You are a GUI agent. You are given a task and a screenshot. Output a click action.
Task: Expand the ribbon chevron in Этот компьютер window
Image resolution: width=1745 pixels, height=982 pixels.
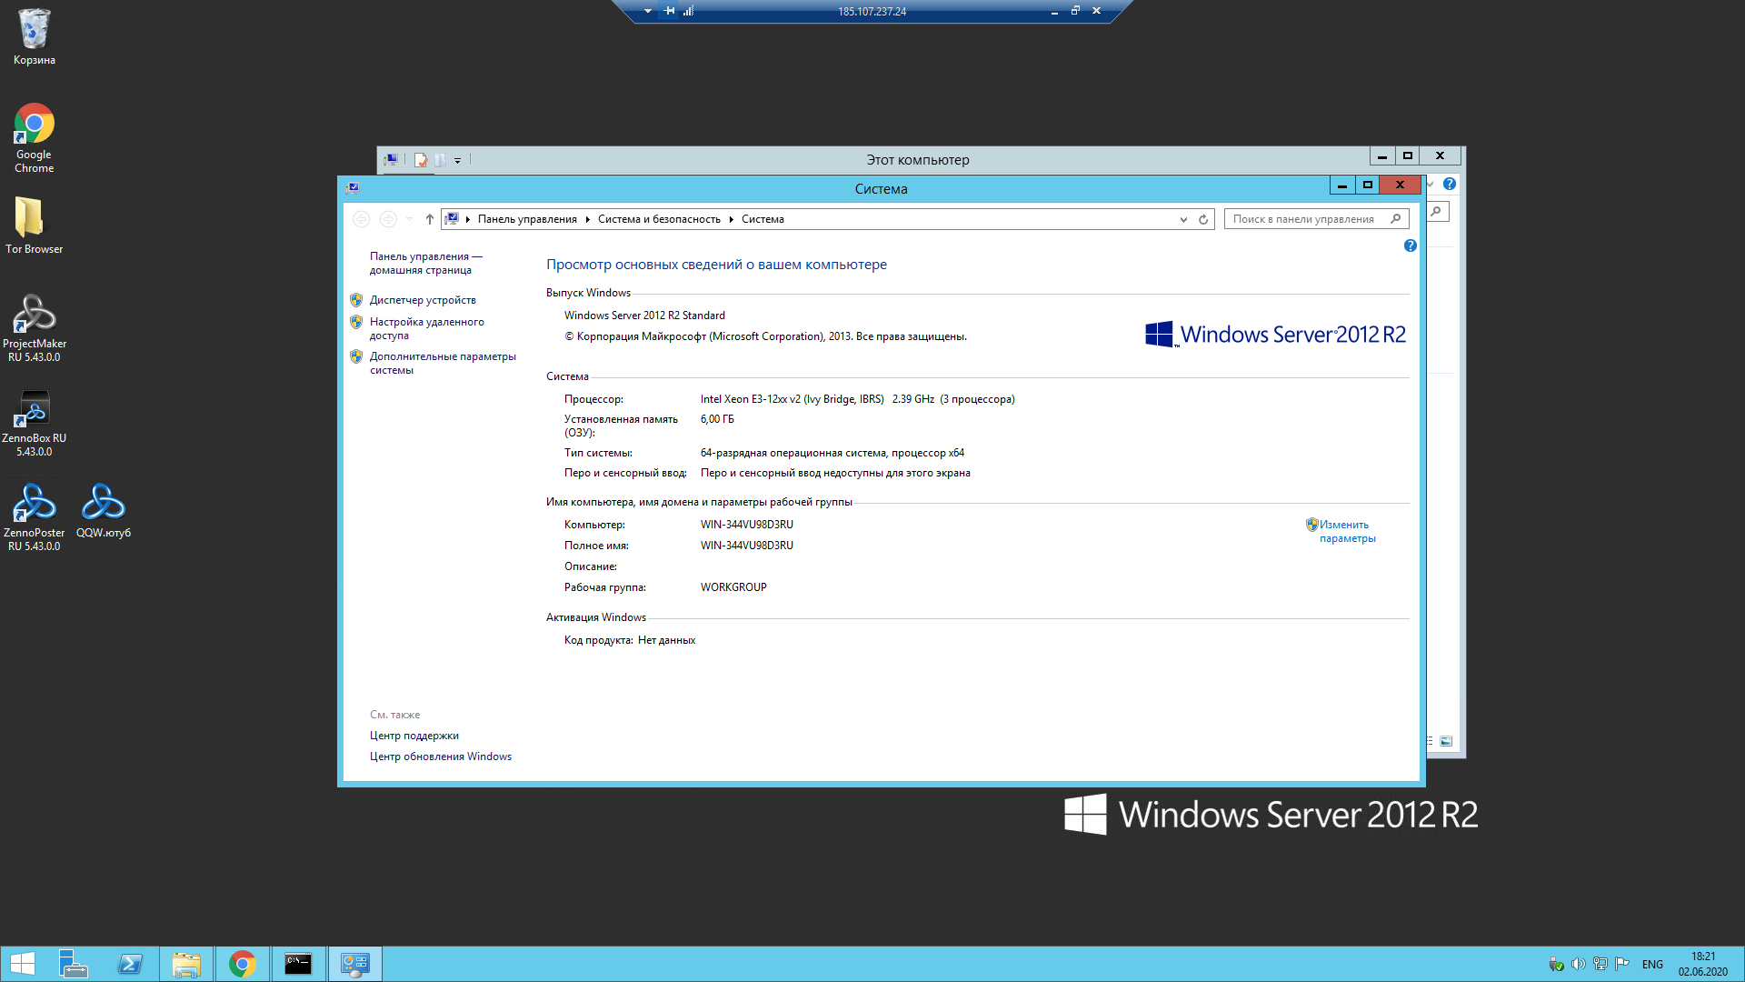click(1431, 184)
